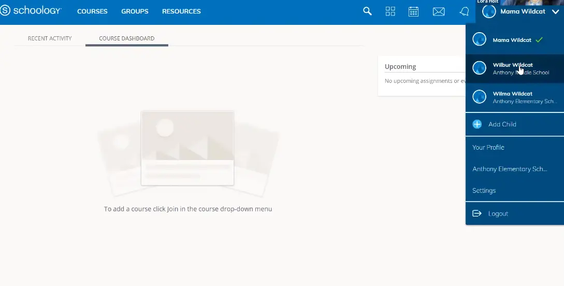Viewport: 564px width, 286px height.
Task: Select the checked Mama Wildcat account
Action: coord(512,40)
